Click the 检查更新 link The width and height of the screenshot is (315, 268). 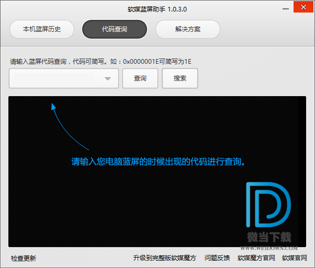click(24, 258)
